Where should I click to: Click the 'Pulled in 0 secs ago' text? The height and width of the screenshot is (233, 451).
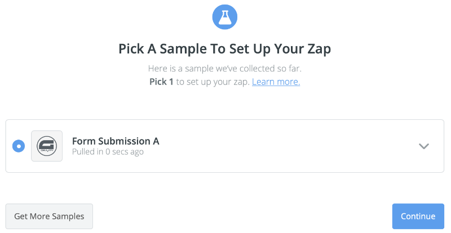(108, 152)
